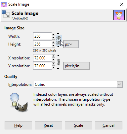Click the Scale Image tool icon
This screenshot has height=134, width=127.
tap(6, 14)
